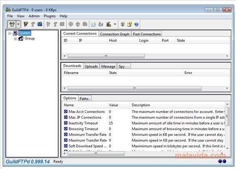The width and height of the screenshot is (236, 169).
Task: Switch to the Message tab
Action: click(x=108, y=66)
